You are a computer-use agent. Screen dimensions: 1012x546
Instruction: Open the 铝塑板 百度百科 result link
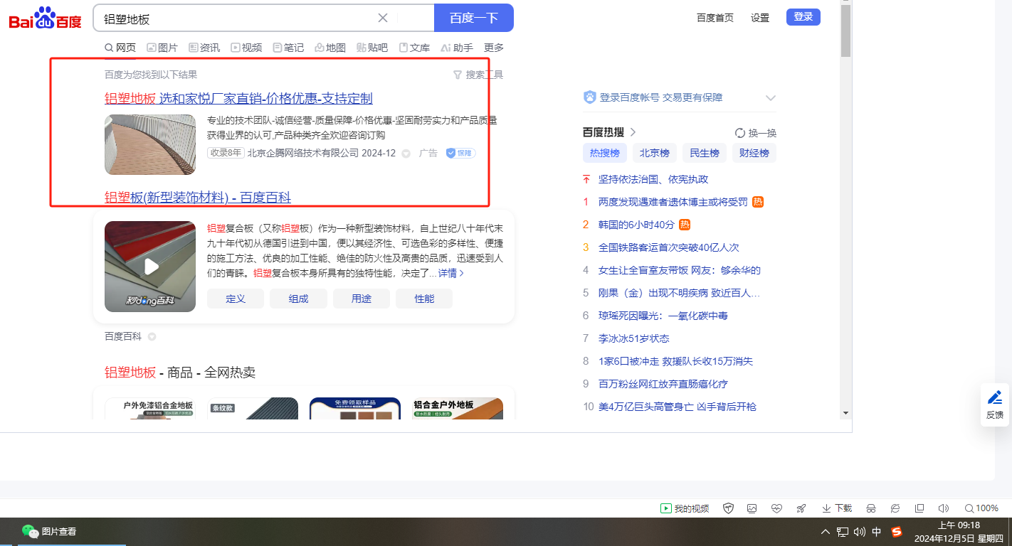point(198,197)
